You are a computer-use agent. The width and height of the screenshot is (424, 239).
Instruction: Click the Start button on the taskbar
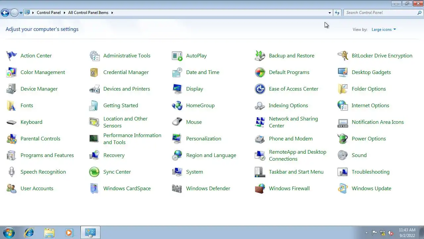[x=8, y=233]
